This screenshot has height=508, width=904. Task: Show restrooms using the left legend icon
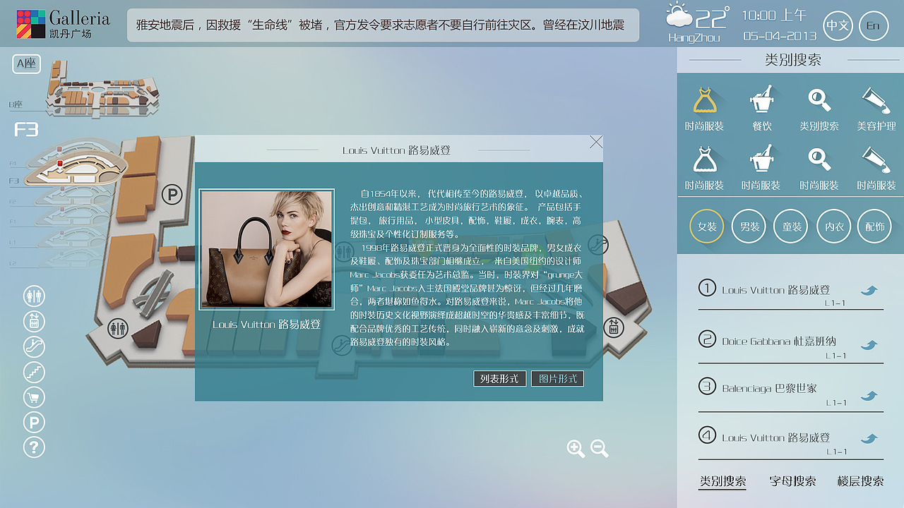pos(34,296)
